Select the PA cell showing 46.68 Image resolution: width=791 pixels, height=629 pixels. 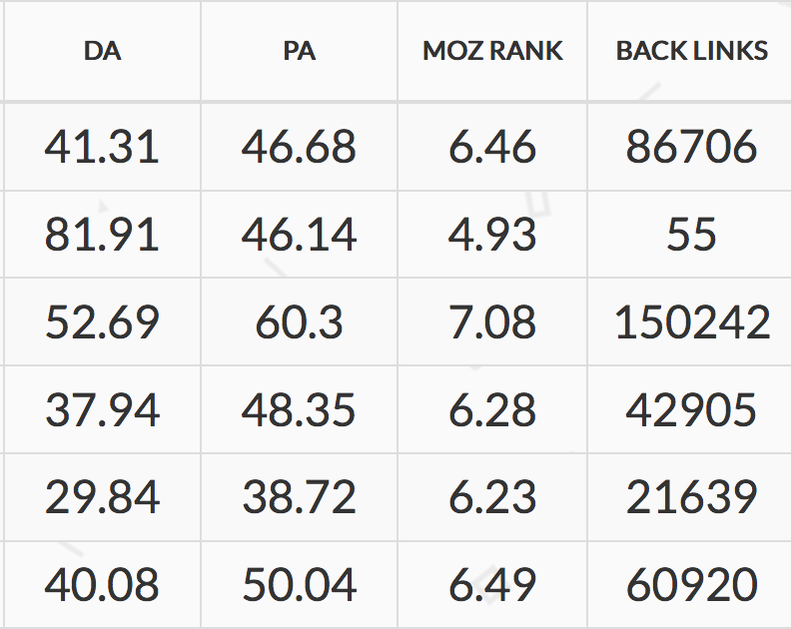tap(299, 148)
